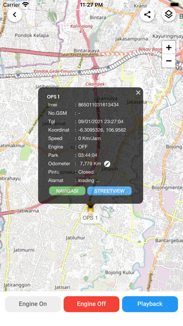Tap the red Engine Off button
The height and width of the screenshot is (326, 183).
click(x=91, y=304)
